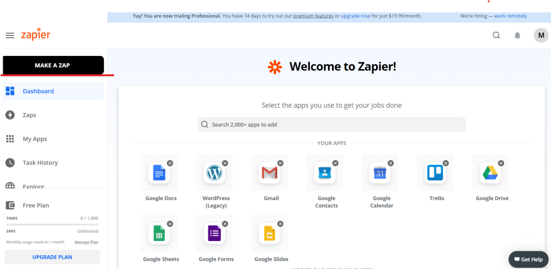Screen dimensions: 551x269
Task: Click the tasks usage progress bar
Action: 52,224
